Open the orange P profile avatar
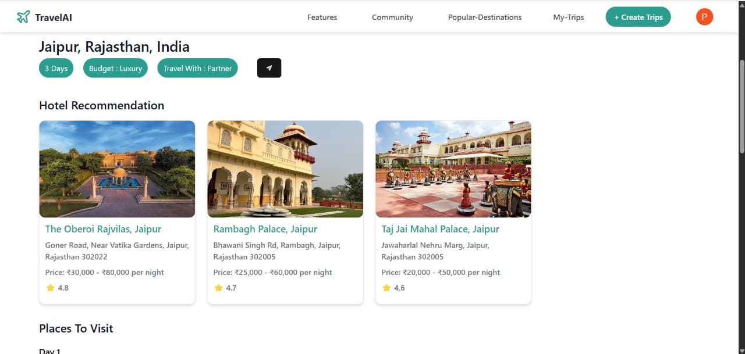This screenshot has width=745, height=354. pos(704,17)
